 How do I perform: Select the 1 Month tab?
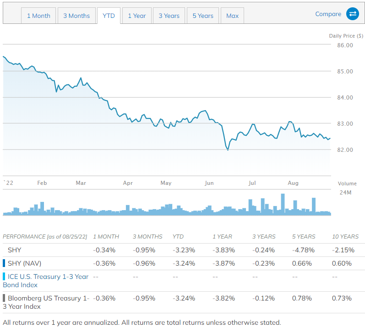38,16
